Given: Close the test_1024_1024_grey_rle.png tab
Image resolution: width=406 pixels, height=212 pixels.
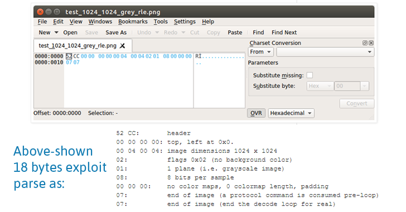Looking at the screenshot, I should point(123,46).
